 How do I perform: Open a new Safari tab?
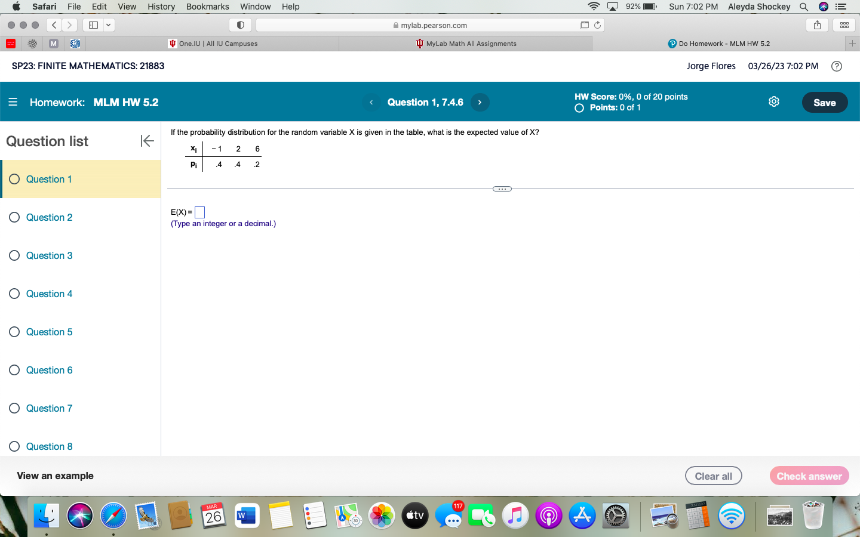tap(852, 44)
